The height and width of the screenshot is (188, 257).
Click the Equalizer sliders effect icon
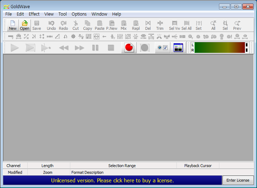point(120,36)
